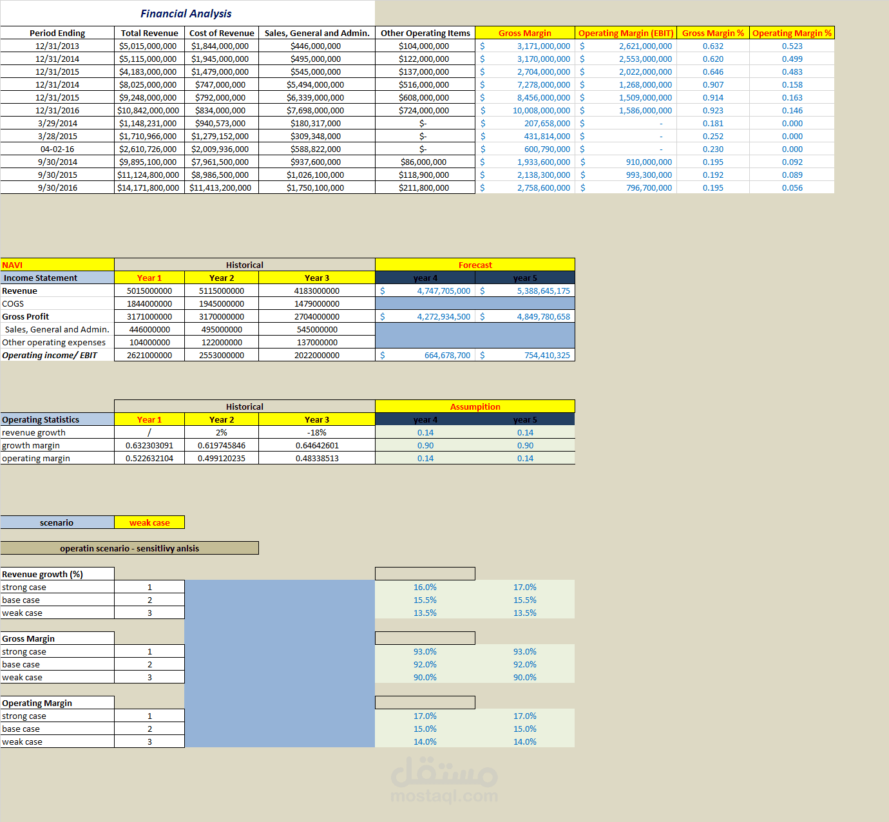The width and height of the screenshot is (889, 822).
Task: Select the year 5 14.0% weak case value
Action: tap(525, 741)
